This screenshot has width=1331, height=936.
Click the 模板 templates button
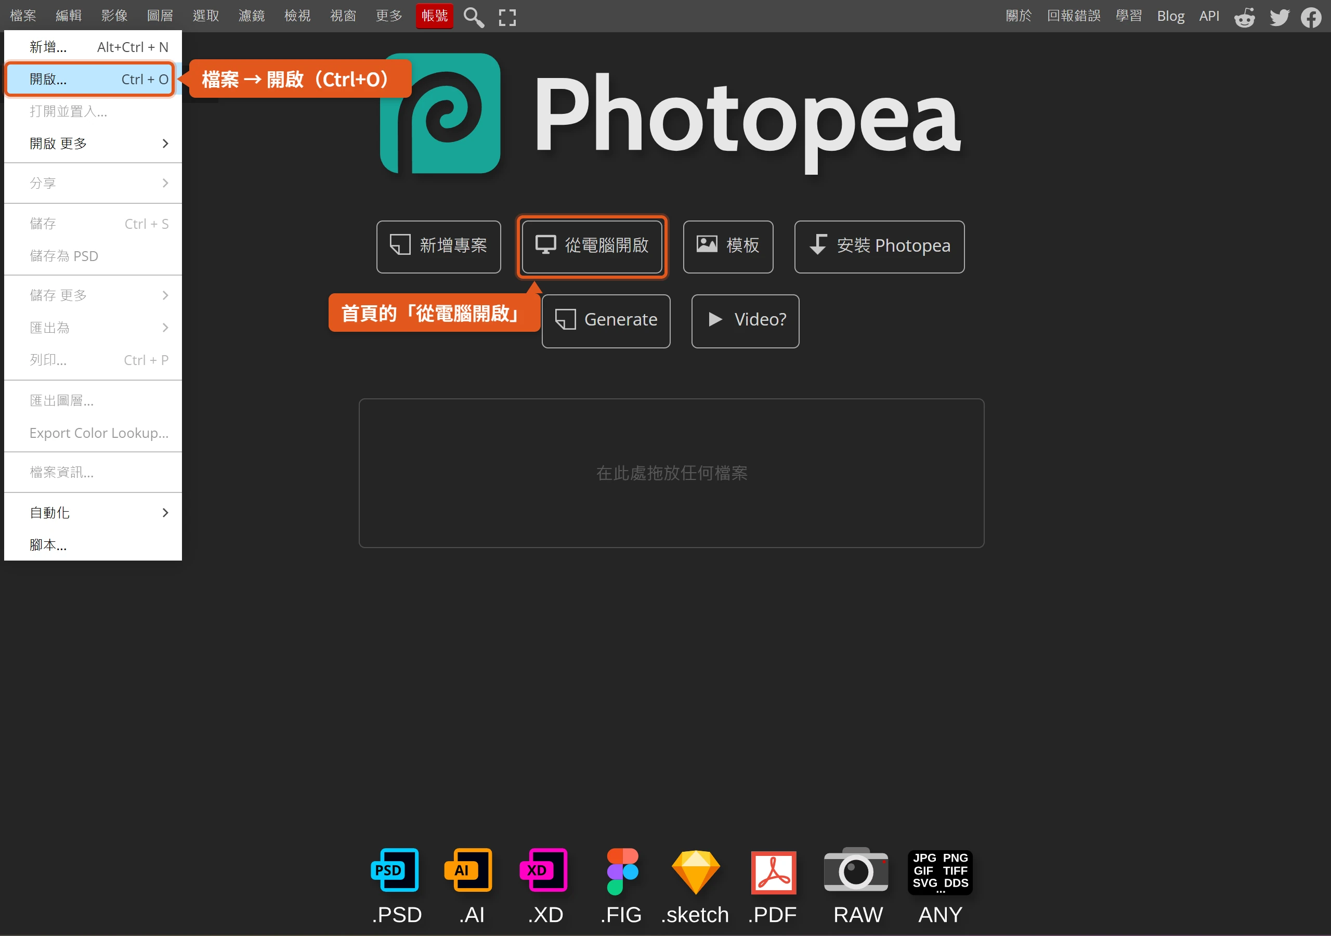[x=728, y=246]
